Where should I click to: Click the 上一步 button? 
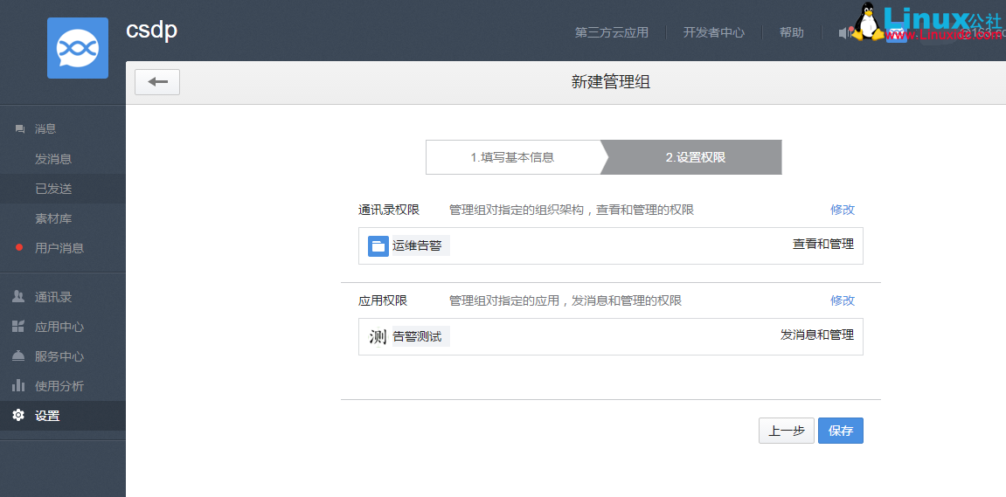[786, 431]
